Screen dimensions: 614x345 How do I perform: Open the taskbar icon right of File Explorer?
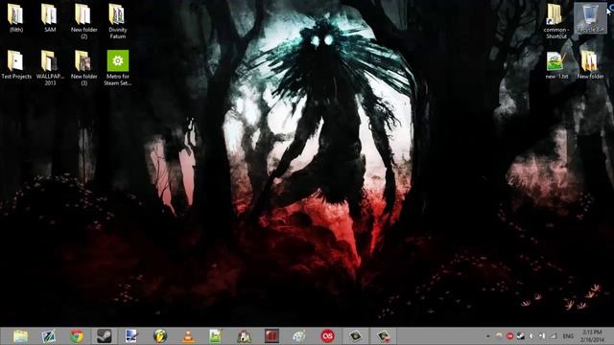[49, 336]
